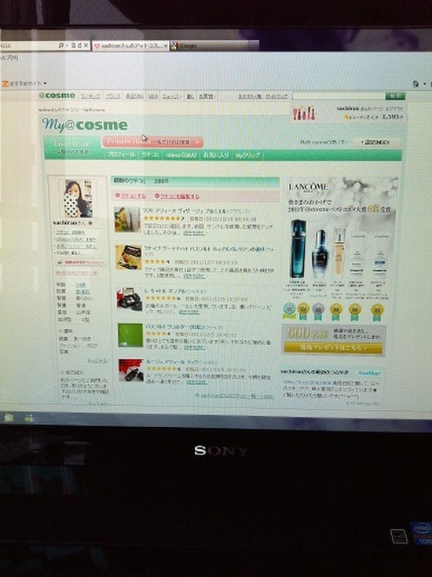
Task: Click the @cosme logo in the site header
Action: click(57, 95)
